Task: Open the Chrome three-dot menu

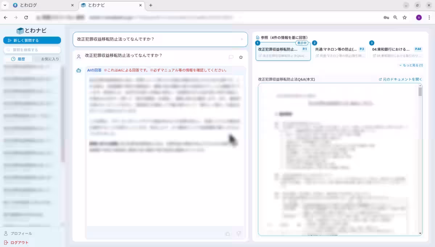Action: tap(429, 17)
